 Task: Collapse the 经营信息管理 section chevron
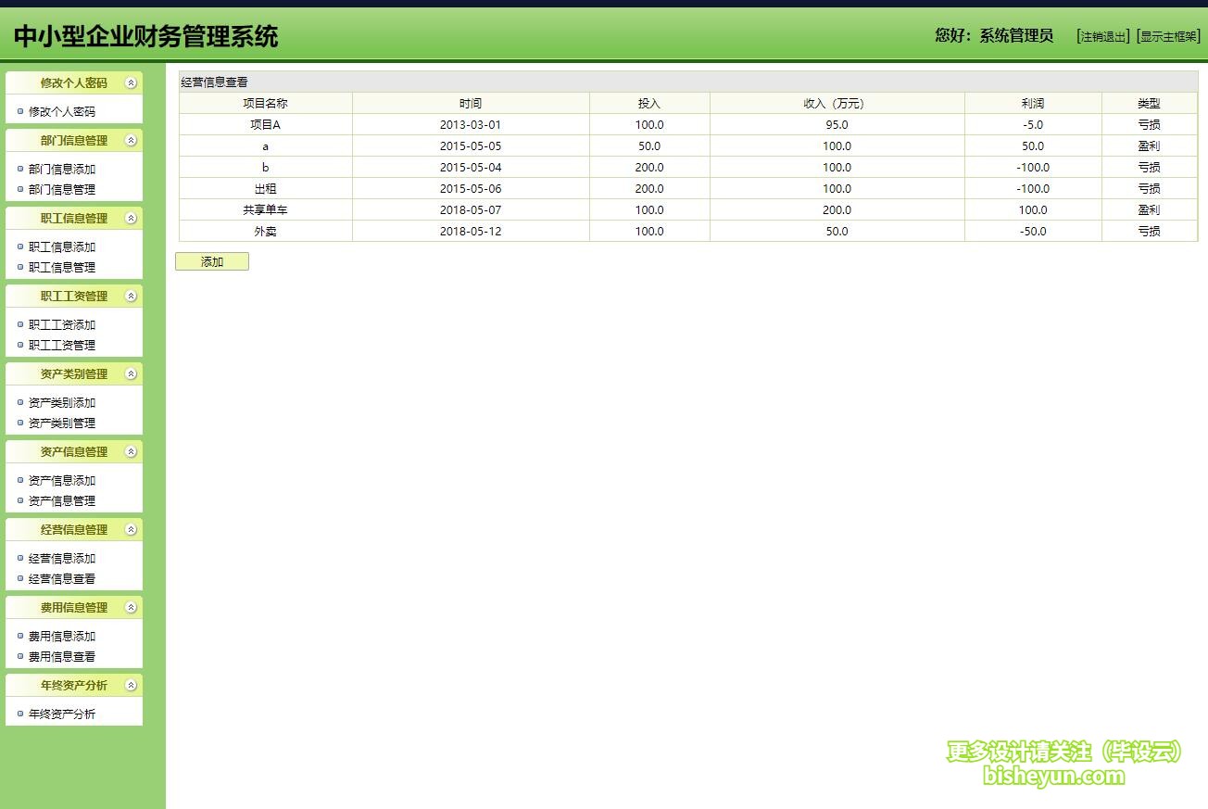click(131, 530)
